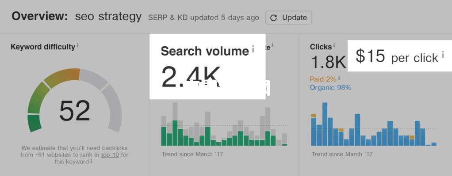The height and width of the screenshot is (176, 452).
Task: Click the Paid 2% label
Action: pos(323,79)
